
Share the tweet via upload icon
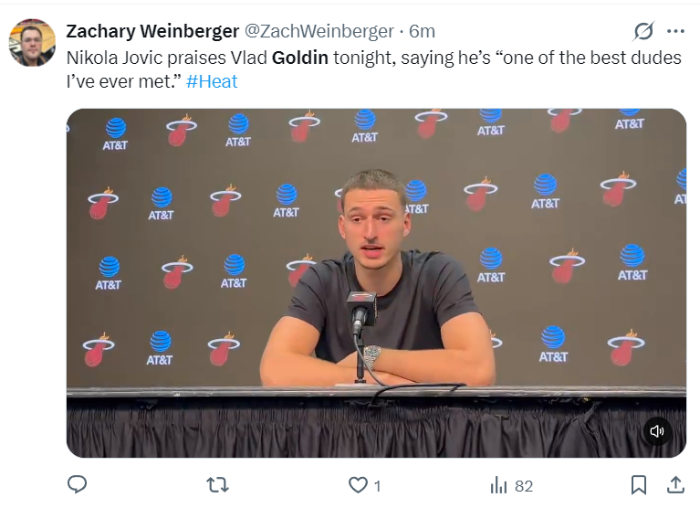coord(675,485)
